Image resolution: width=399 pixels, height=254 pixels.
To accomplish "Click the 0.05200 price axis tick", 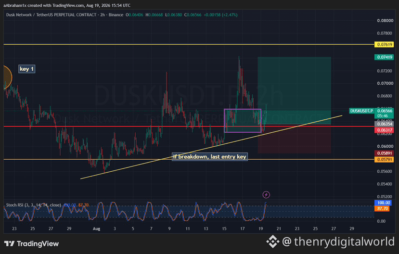I will coord(385,197).
